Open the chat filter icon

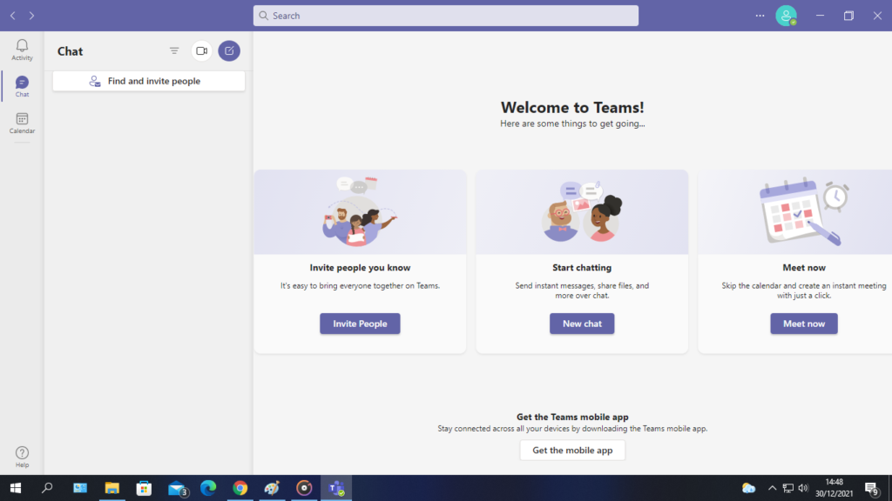174,51
